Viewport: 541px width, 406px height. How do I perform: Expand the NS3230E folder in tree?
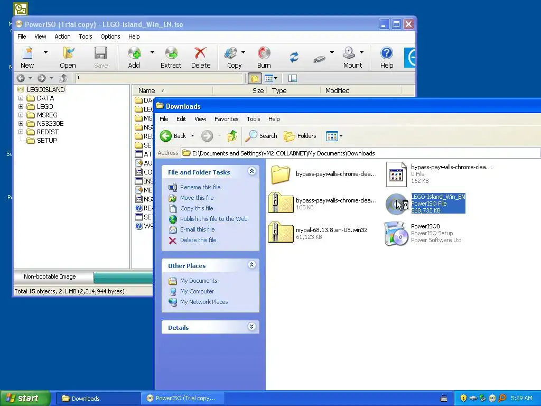[21, 124]
